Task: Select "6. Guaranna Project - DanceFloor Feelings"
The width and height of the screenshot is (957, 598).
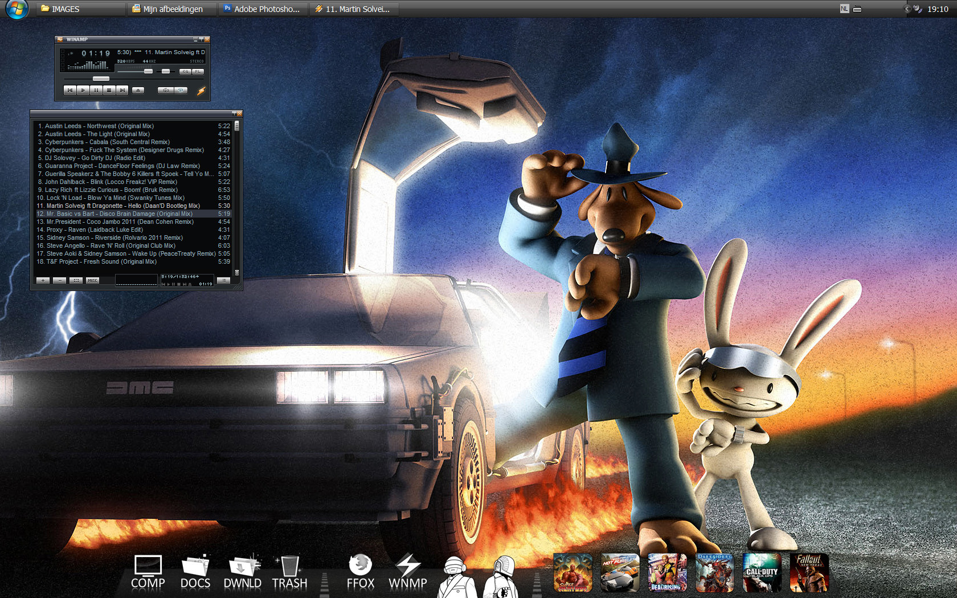Action: pyautogui.click(x=134, y=166)
